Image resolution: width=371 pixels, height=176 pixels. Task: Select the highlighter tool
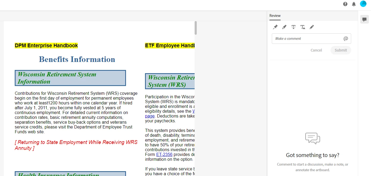[284, 27]
